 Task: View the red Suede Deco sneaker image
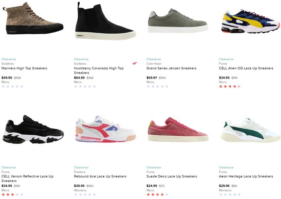click(x=178, y=129)
